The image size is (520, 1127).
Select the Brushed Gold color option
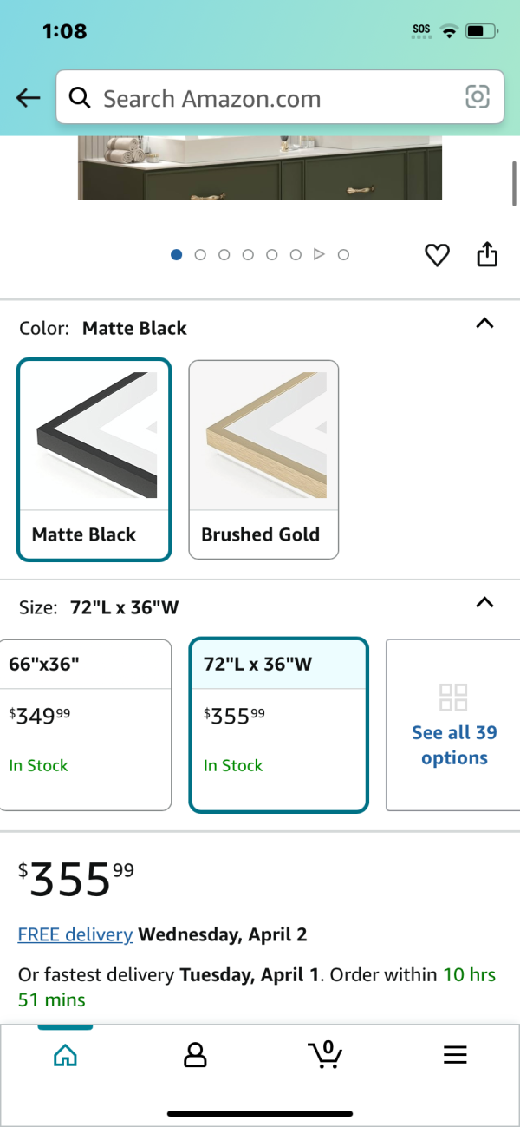coord(263,460)
